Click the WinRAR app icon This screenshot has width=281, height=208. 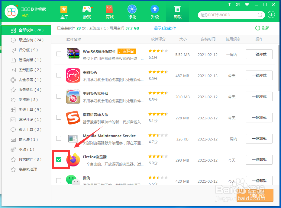click(73, 54)
